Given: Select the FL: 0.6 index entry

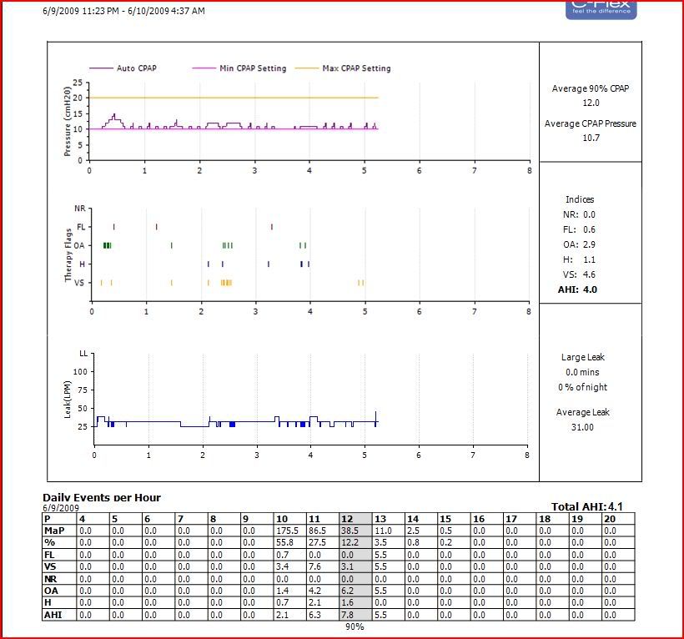Looking at the screenshot, I should pos(579,229).
